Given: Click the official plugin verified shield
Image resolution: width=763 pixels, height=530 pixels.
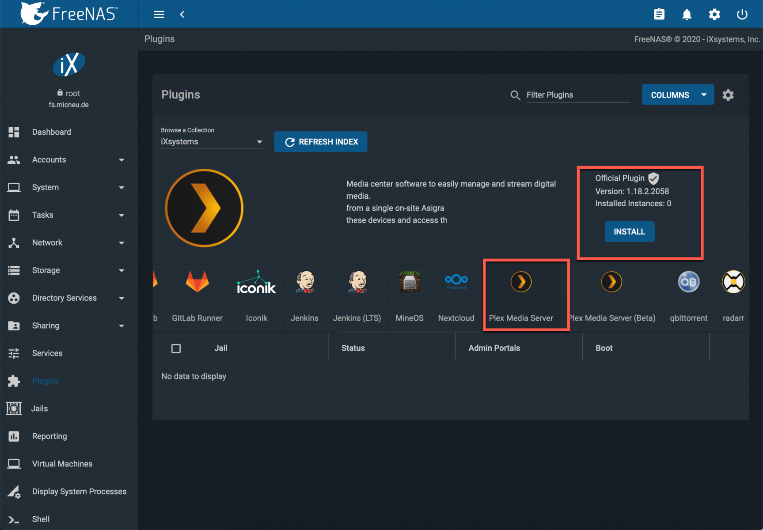Looking at the screenshot, I should 653,178.
